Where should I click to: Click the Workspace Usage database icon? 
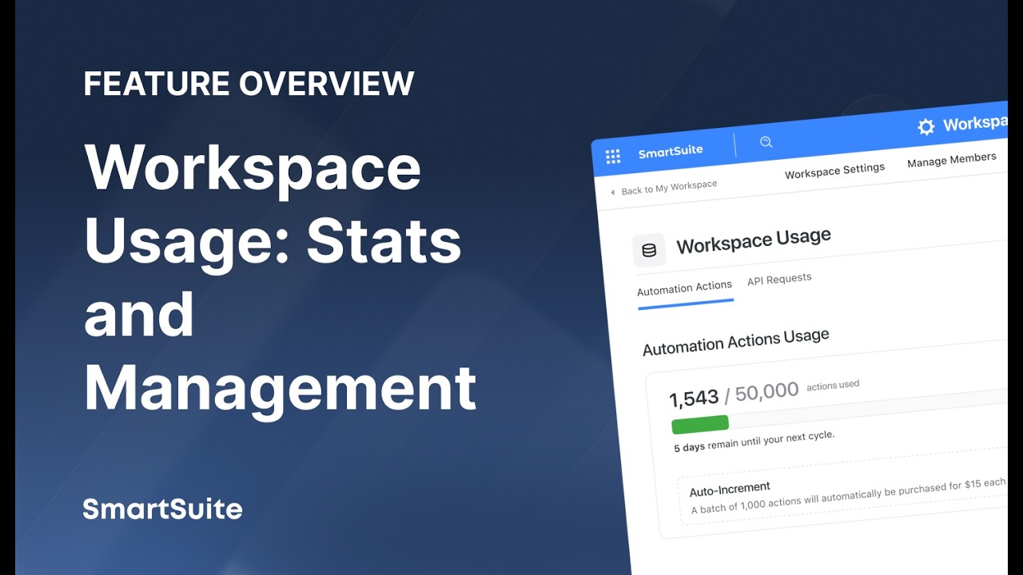click(x=649, y=250)
